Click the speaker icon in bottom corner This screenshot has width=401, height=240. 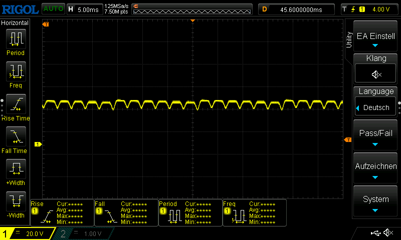pyautogui.click(x=387, y=233)
